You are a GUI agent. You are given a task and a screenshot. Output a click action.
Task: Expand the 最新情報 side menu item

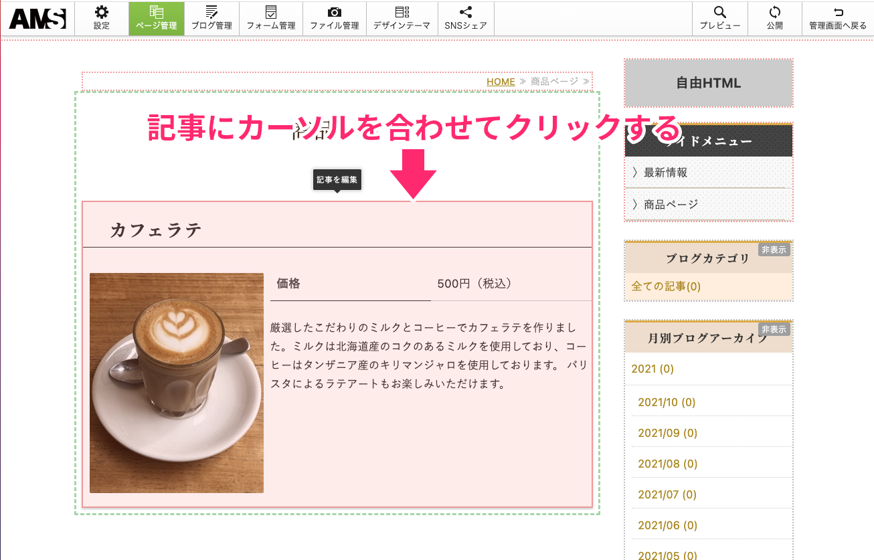(665, 173)
